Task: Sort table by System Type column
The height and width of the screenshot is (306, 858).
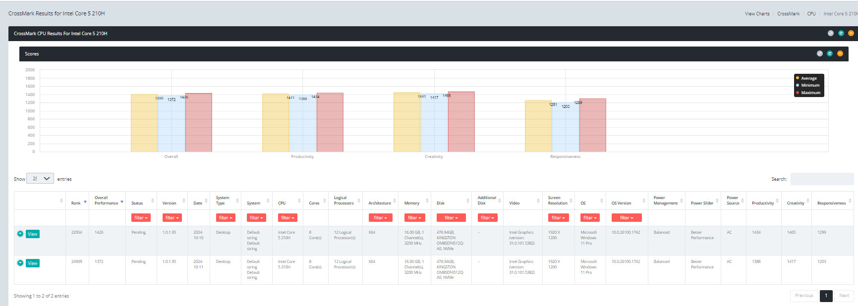Action: click(x=226, y=201)
